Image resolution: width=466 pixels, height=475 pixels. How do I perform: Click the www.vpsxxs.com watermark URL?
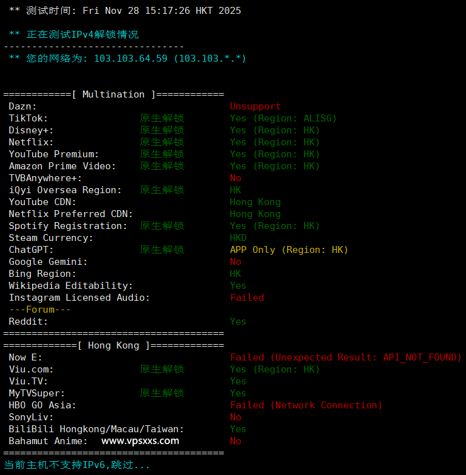tap(140, 441)
